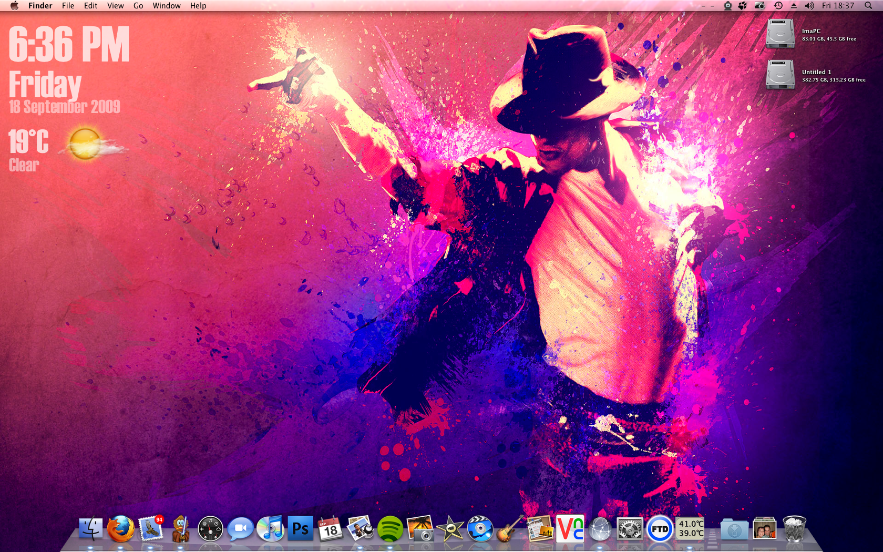Launch Spotify from the Dock

pos(389,529)
